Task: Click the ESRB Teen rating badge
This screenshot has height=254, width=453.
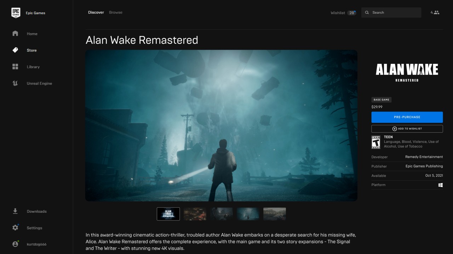Action: pos(375,142)
